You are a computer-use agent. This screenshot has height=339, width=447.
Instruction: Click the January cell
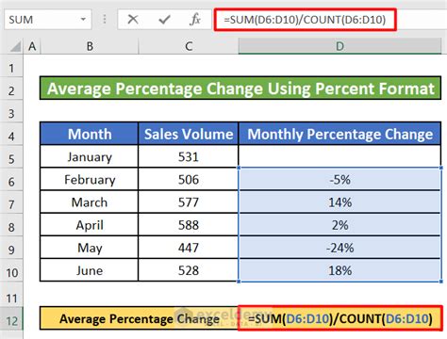tap(90, 156)
